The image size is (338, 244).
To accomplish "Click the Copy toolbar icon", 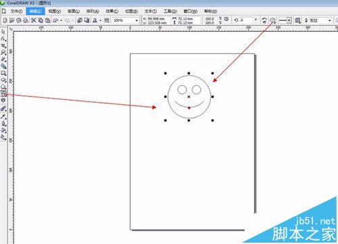I will pyautogui.click(x=41, y=20).
